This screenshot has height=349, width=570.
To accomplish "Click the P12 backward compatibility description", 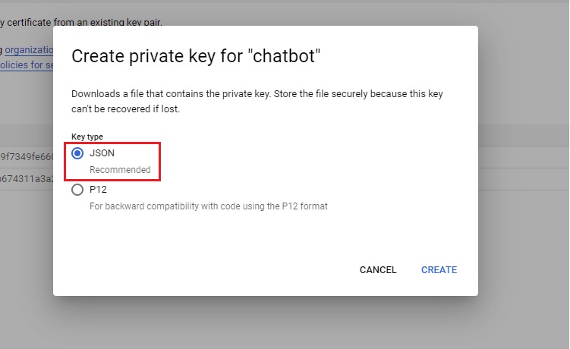I will coord(208,206).
